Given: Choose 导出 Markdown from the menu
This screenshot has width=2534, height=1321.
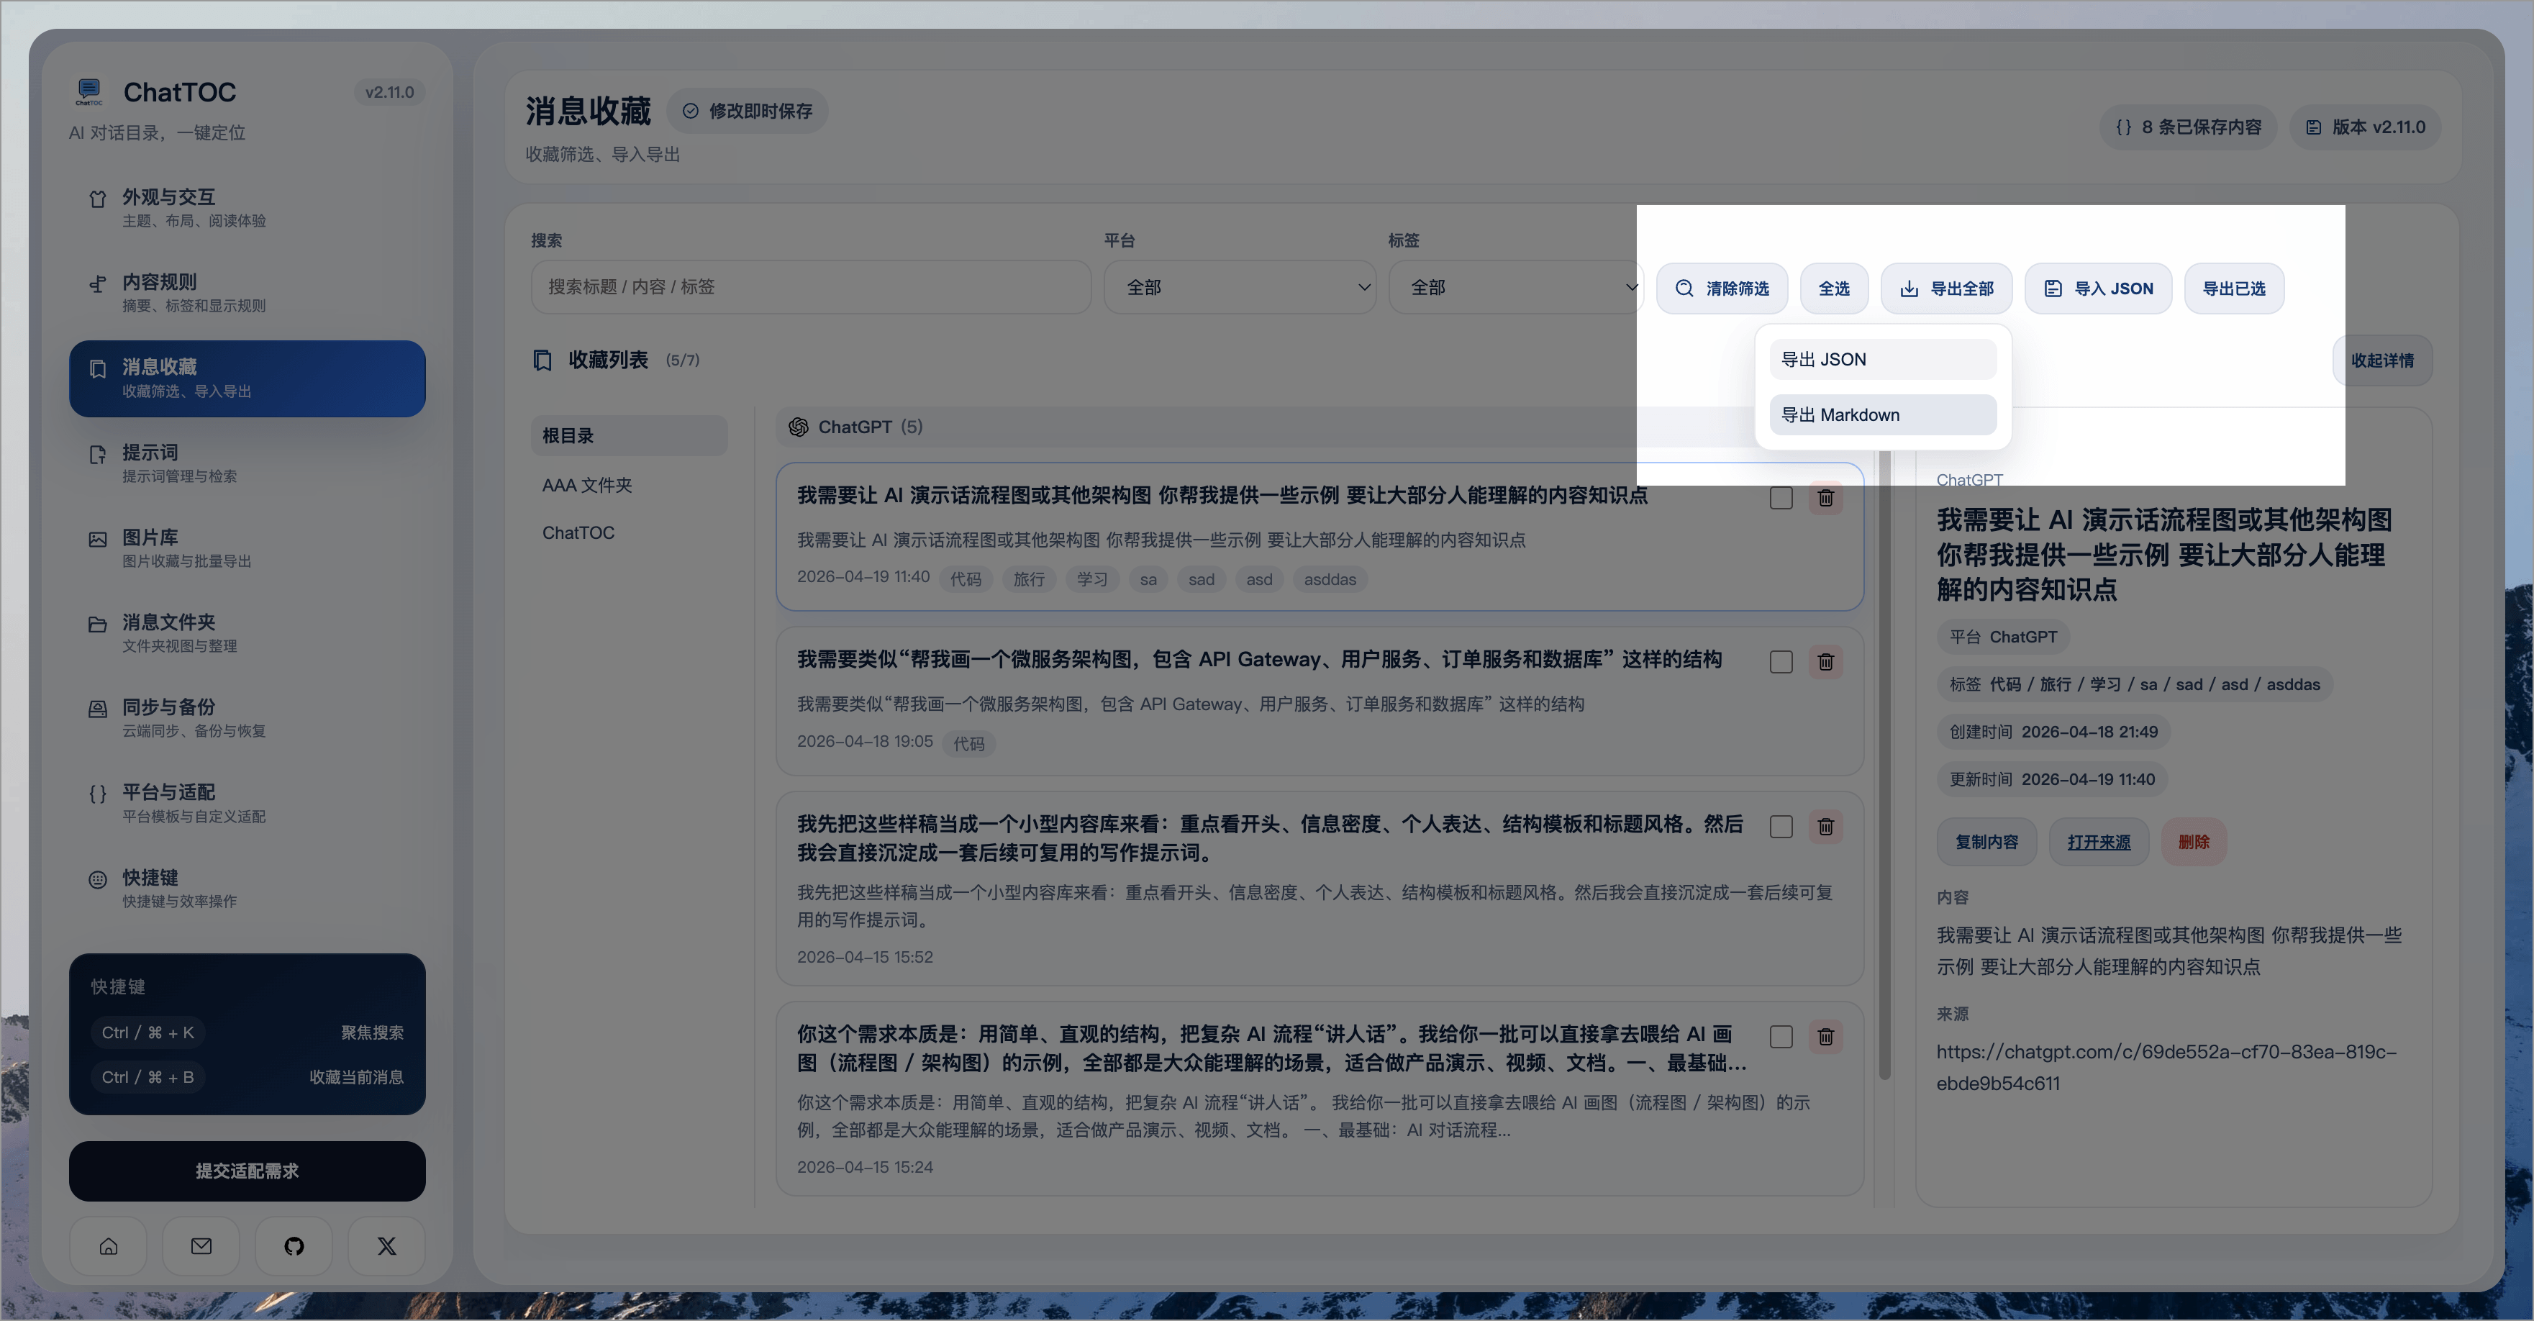Looking at the screenshot, I should (x=1883, y=414).
